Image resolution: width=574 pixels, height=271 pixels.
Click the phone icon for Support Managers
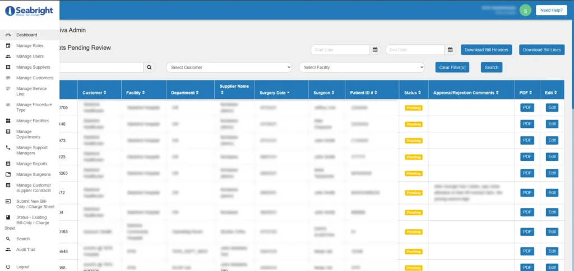8,148
